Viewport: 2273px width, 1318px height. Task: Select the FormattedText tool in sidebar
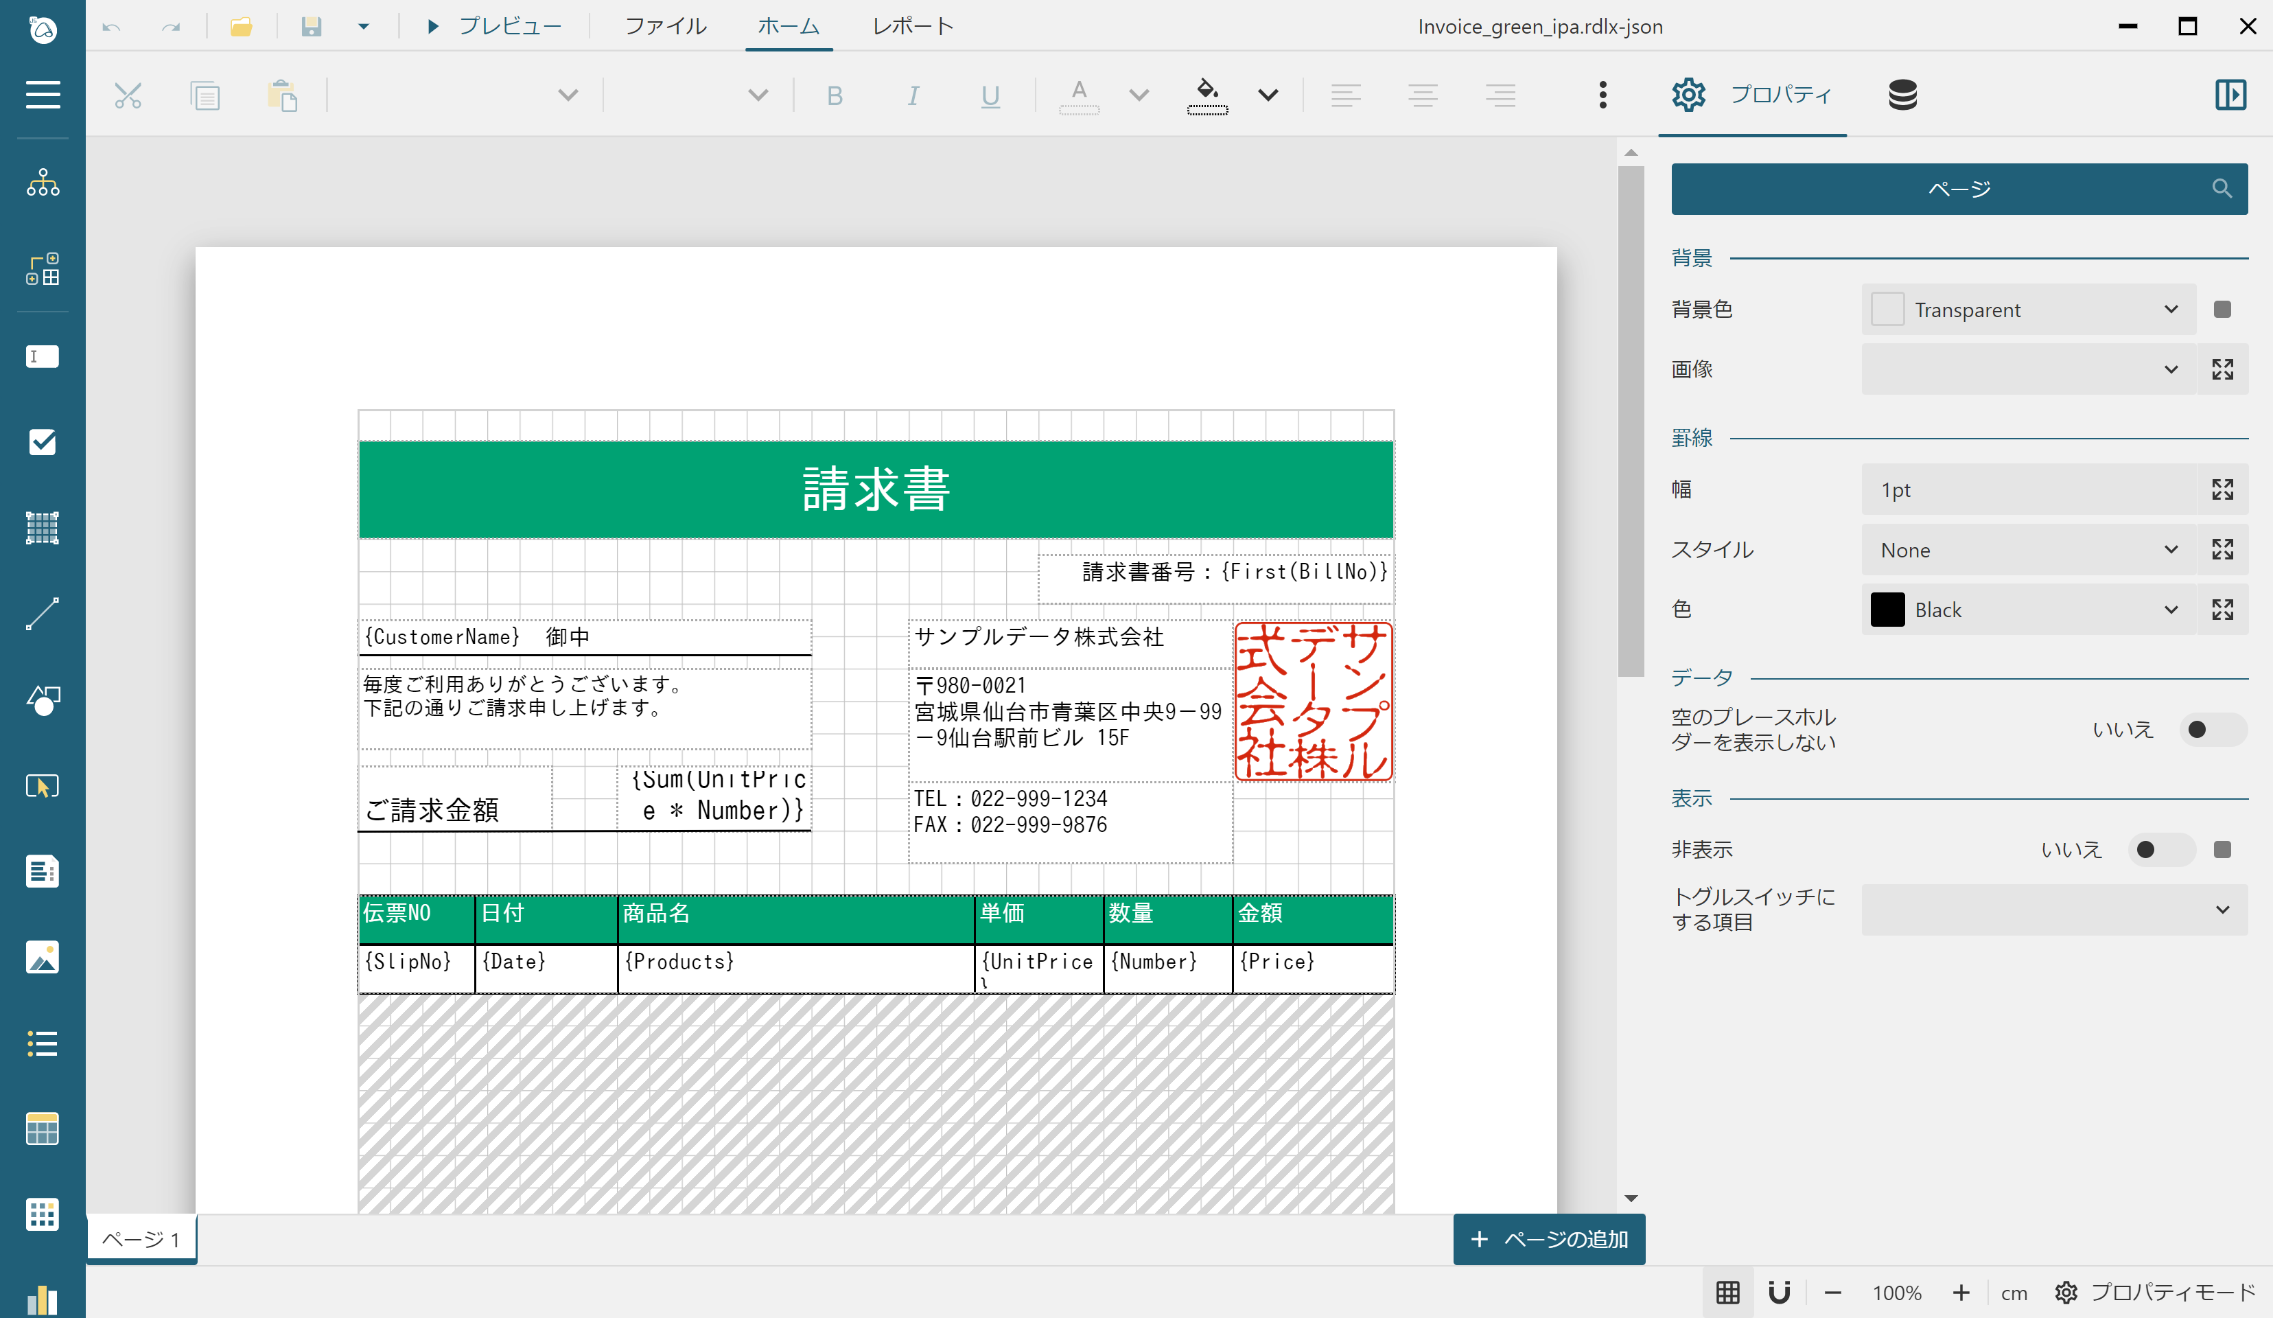43,871
